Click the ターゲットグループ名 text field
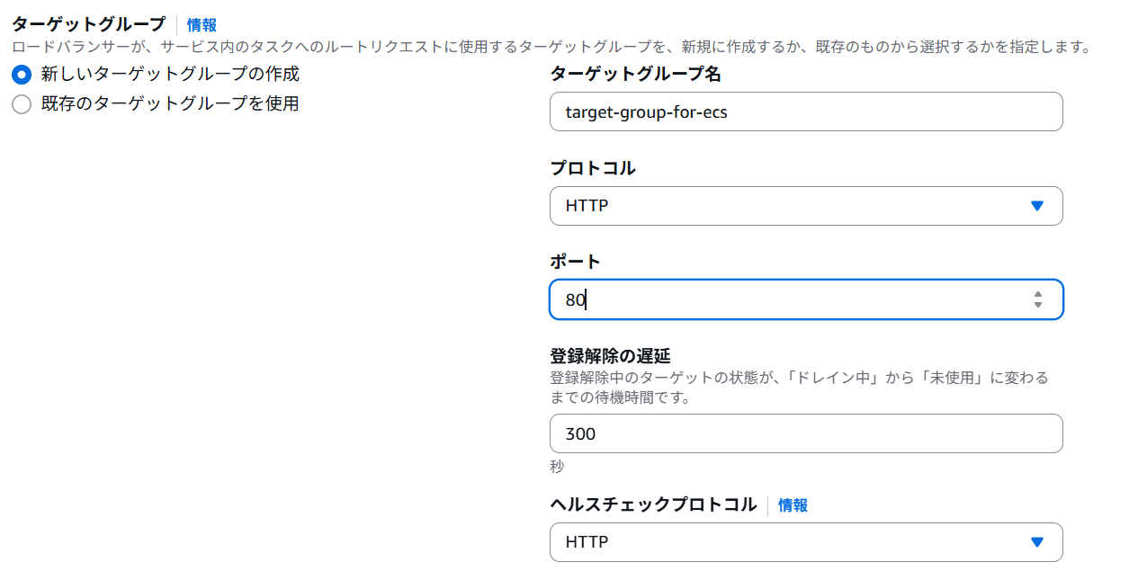The image size is (1138, 571). [805, 112]
